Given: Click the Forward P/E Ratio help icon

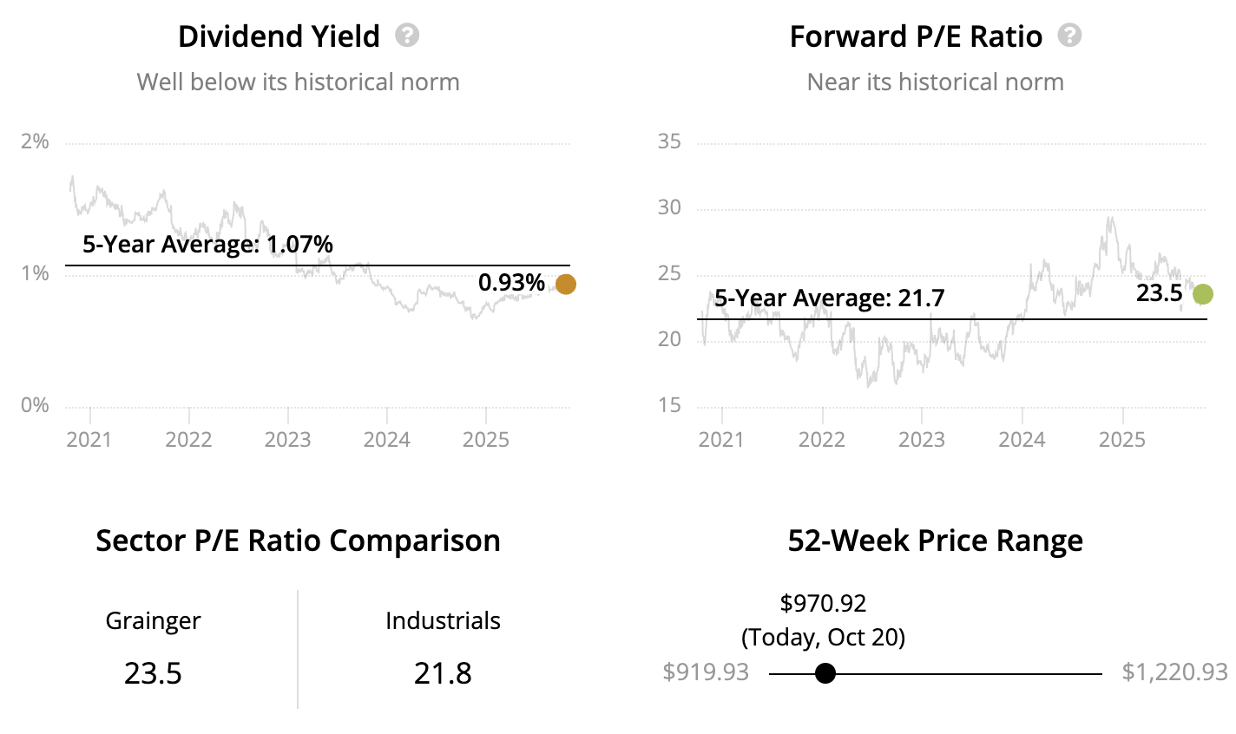Looking at the screenshot, I should coord(1069,36).
